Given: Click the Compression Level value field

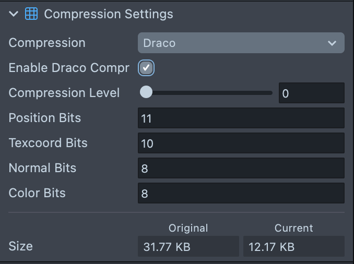Looking at the screenshot, I should [x=311, y=93].
